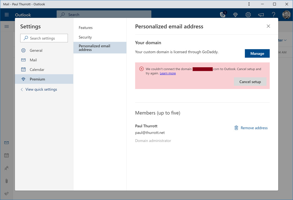Click the Cancel setup button
This screenshot has height=200, width=293.
pyautogui.click(x=250, y=82)
